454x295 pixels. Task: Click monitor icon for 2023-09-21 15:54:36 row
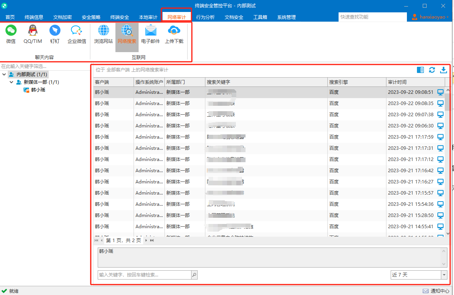[x=440, y=204]
